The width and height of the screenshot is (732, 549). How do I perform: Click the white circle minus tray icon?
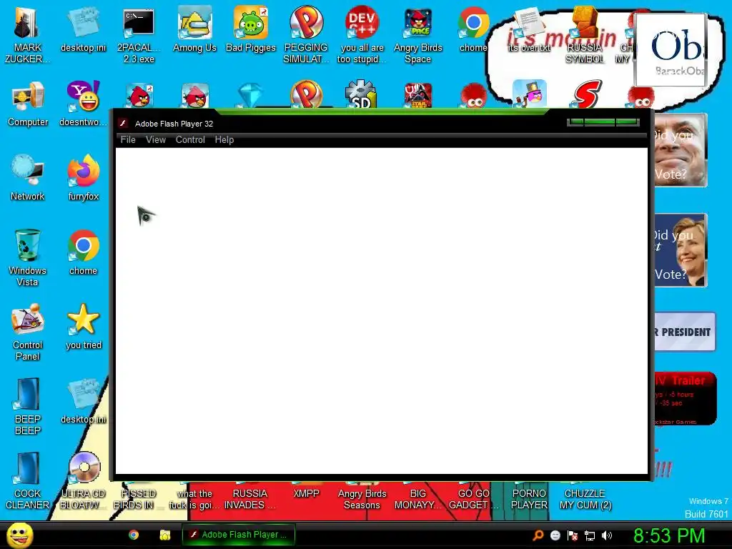pyautogui.click(x=555, y=535)
